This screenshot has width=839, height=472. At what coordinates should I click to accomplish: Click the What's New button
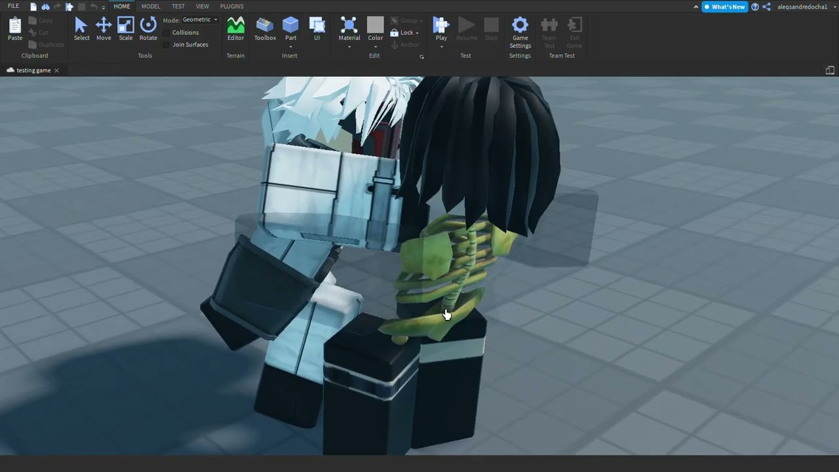tap(724, 7)
